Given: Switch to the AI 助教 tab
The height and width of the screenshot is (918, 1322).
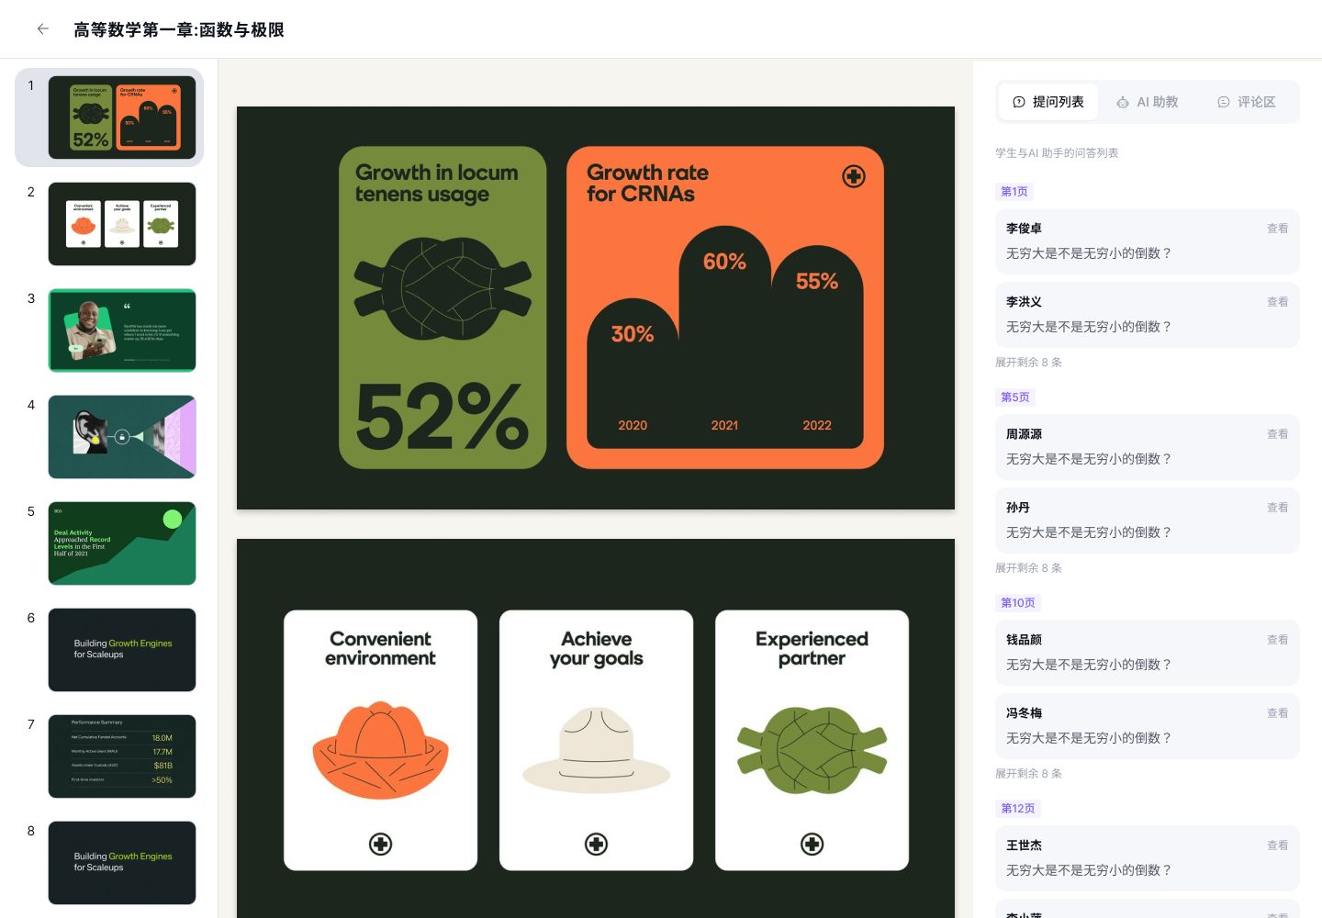Looking at the screenshot, I should coord(1148,102).
